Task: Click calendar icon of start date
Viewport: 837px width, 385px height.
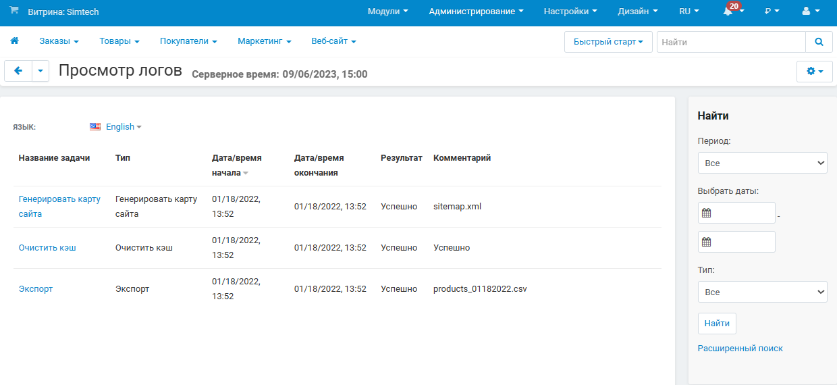Action: (x=707, y=213)
